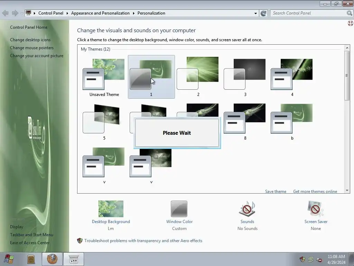
Task: Open the Control Panel taskbar icon
Action: click(x=74, y=259)
